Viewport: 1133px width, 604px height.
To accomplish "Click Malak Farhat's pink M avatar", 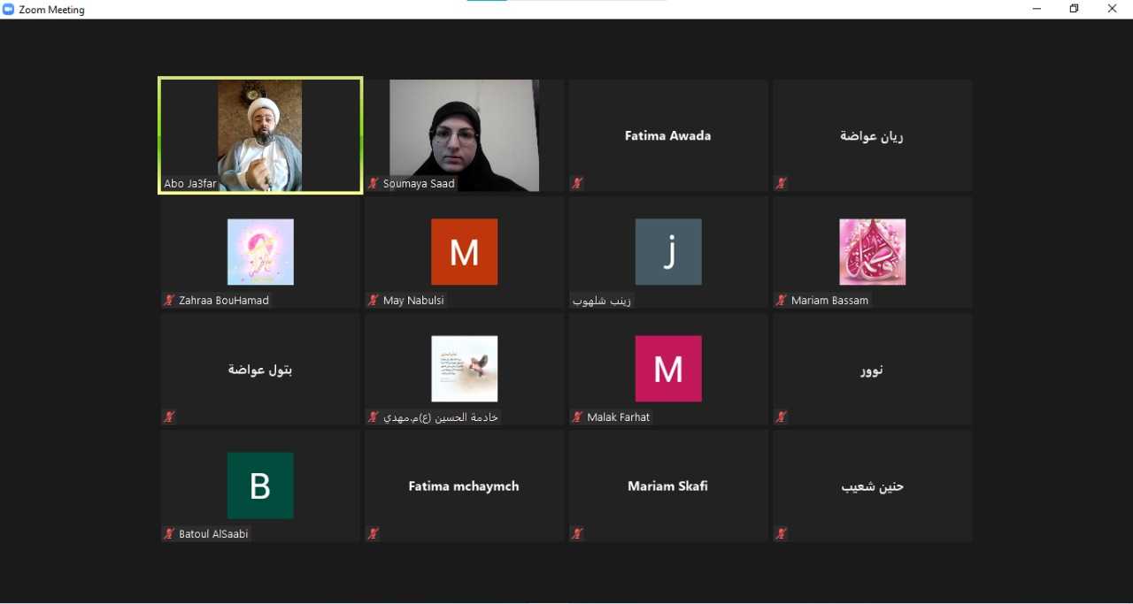I will coord(668,369).
